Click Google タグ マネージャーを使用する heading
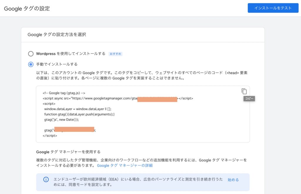 pyautogui.click(x=68, y=152)
